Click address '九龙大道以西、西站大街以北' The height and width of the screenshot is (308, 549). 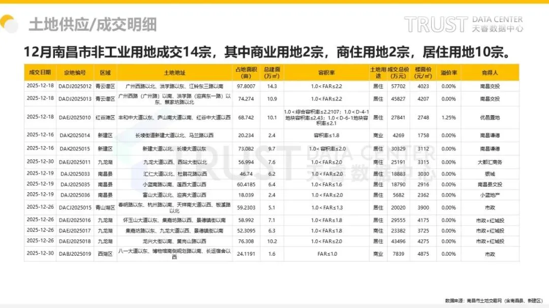click(x=174, y=162)
